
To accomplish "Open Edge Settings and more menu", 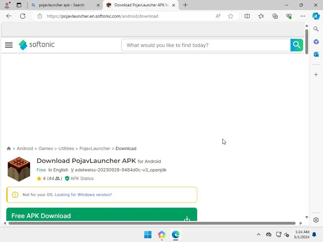I will tap(302, 16).
